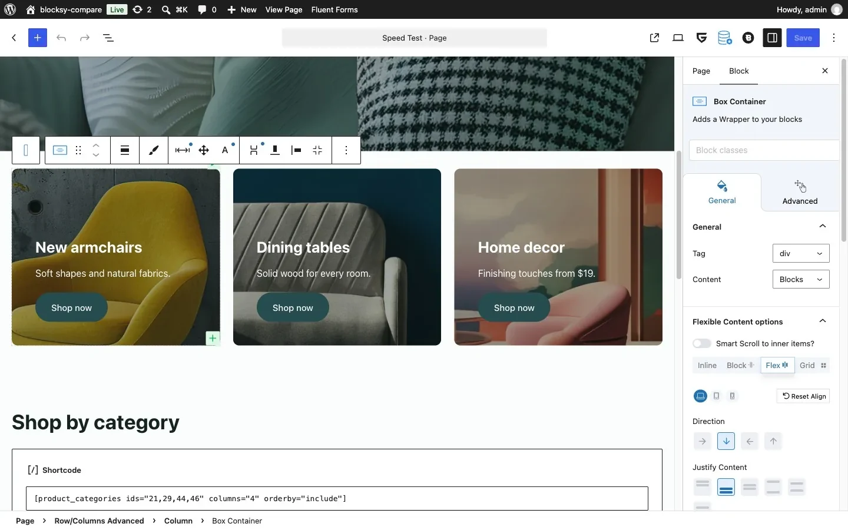Select the mobile responsive device icon
848x530 pixels.
point(733,396)
